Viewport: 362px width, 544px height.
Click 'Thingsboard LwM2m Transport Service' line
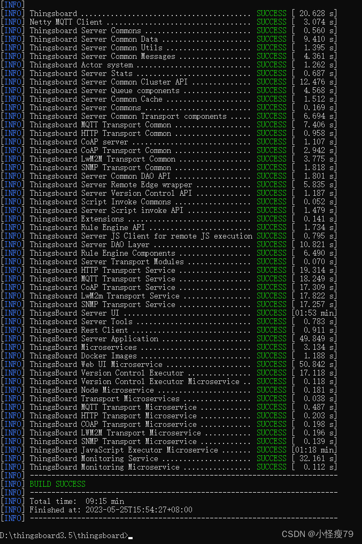(169, 296)
